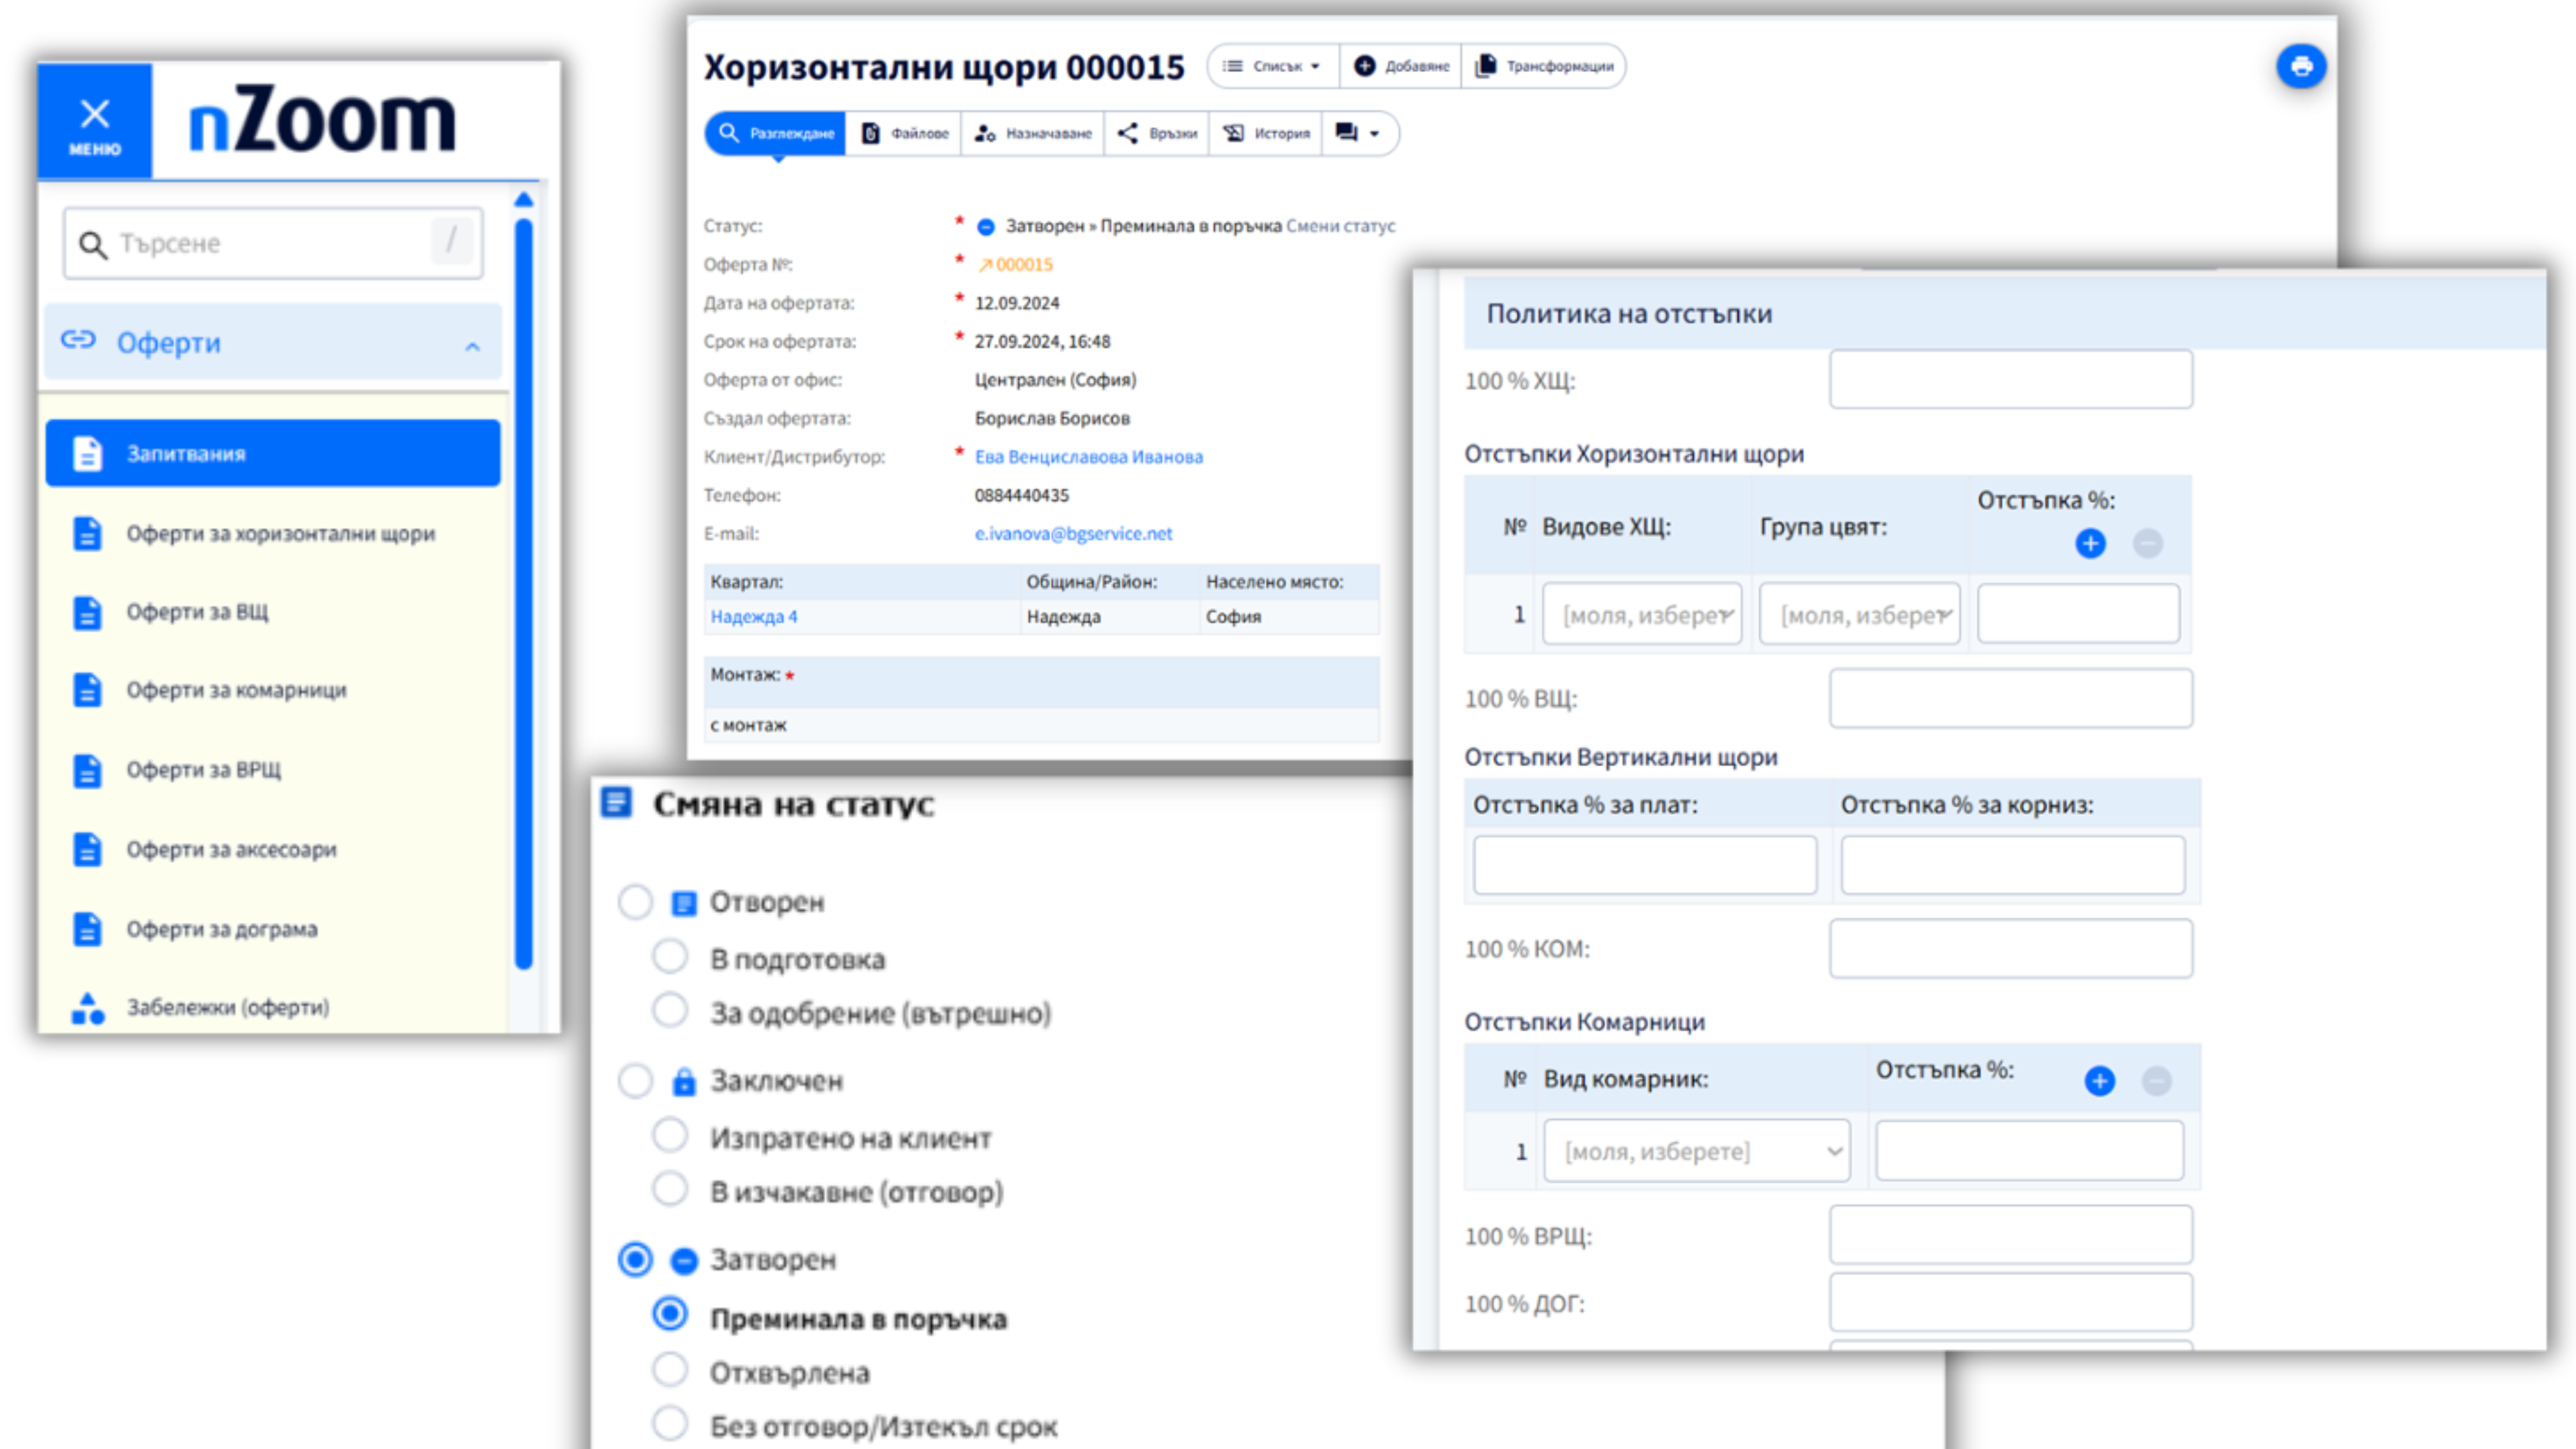Click the Запитвания document icon
The image size is (2576, 1449).
pos(87,453)
